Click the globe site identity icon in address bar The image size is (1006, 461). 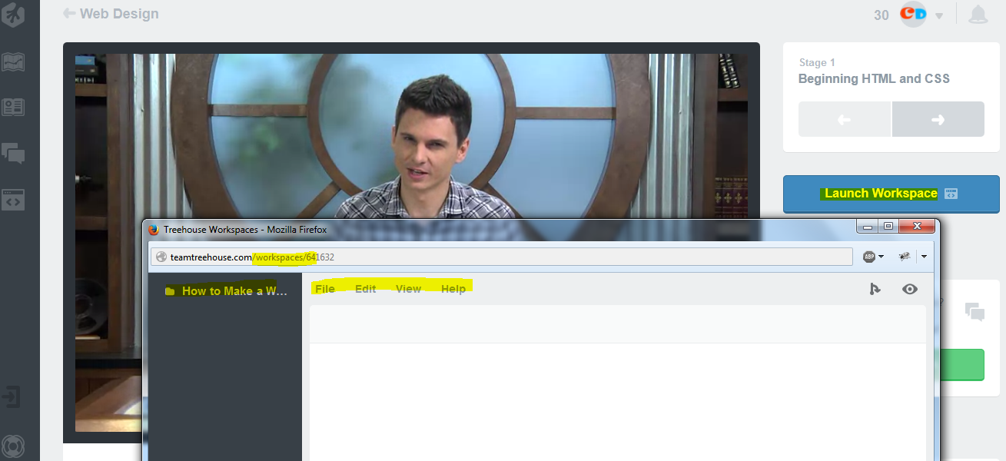click(x=161, y=257)
